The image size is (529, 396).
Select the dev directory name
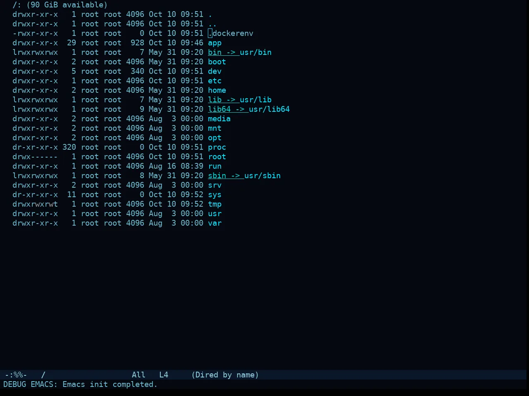point(214,71)
